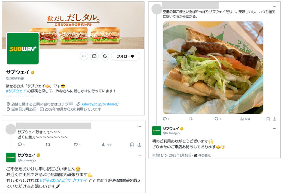The width and height of the screenshot is (282, 194).
Task: Reply to the サブウェイ行きてぇ post
Action: click(x=20, y=144)
